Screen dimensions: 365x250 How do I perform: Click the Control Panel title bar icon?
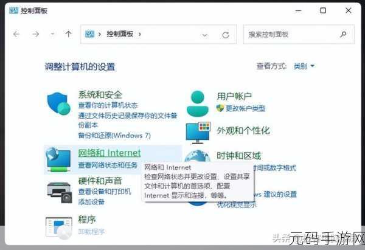14,10
